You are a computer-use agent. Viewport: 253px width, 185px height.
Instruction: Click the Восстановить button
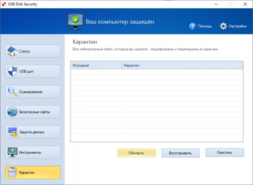(x=180, y=153)
